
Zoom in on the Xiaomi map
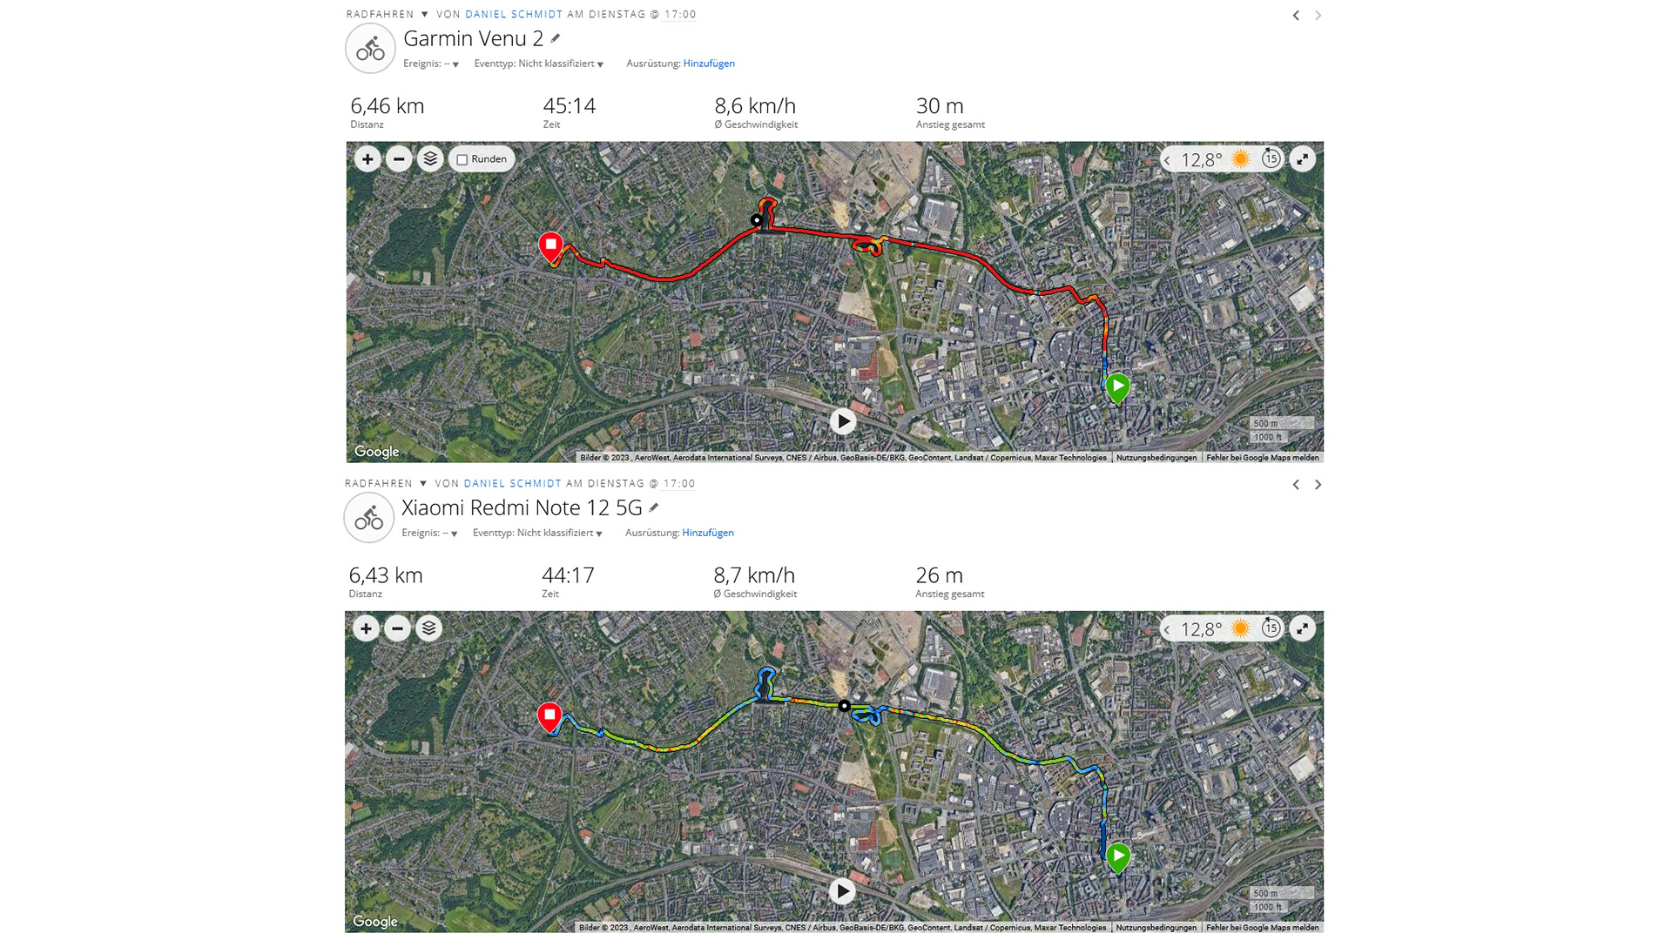(x=366, y=628)
